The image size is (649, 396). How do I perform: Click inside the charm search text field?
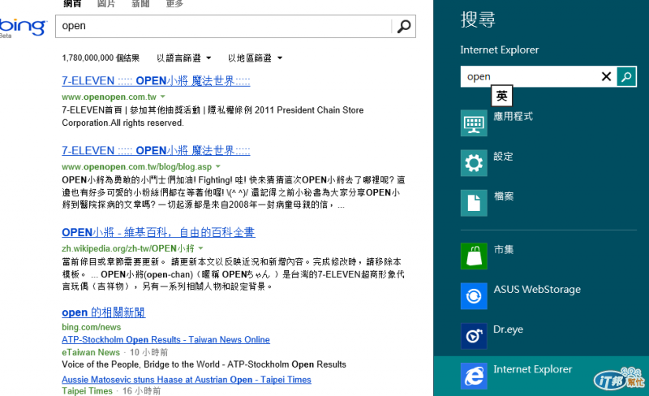(530, 76)
